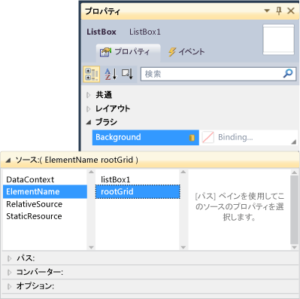Screen dimensions: 300x299
Task: Switch to the プロパティ tab
Action: point(128,52)
